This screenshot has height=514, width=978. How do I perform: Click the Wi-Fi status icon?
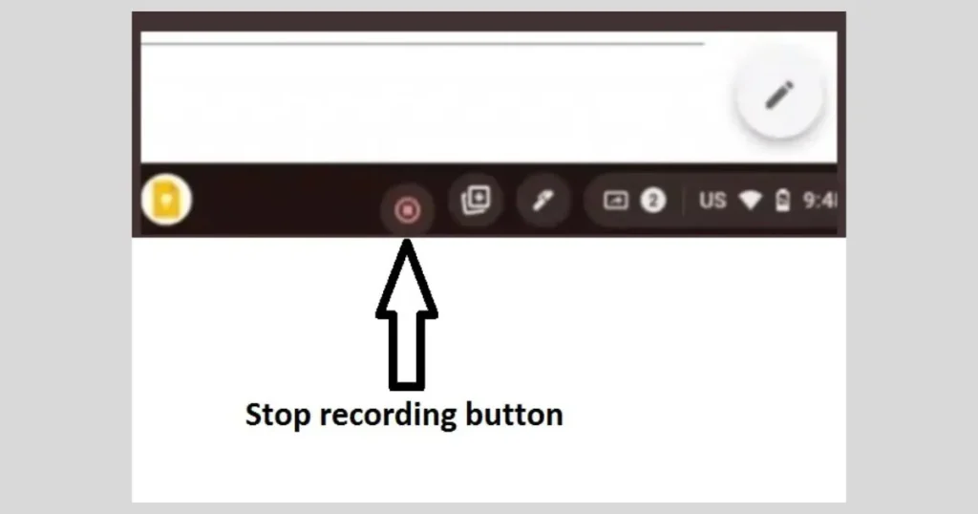coord(750,201)
